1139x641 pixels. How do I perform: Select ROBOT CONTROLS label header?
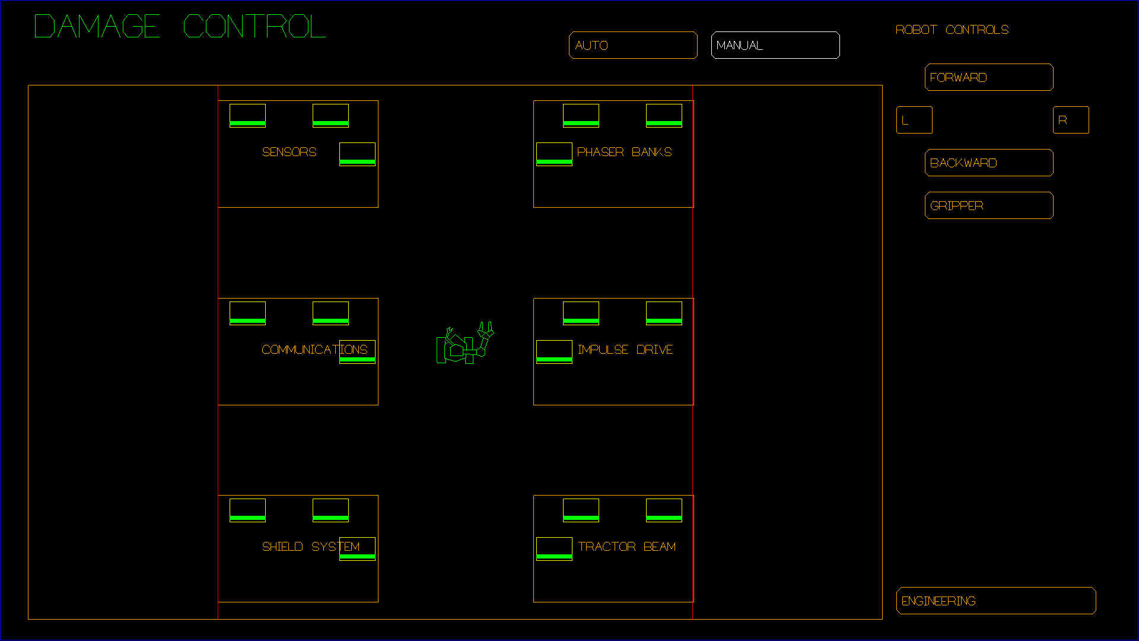pos(952,30)
